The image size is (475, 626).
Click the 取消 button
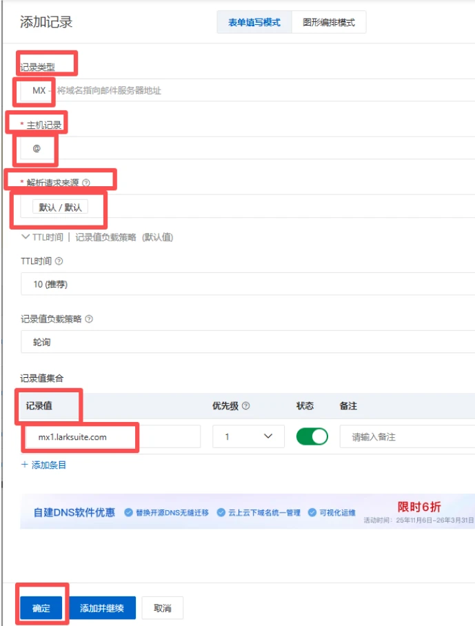coord(163,607)
